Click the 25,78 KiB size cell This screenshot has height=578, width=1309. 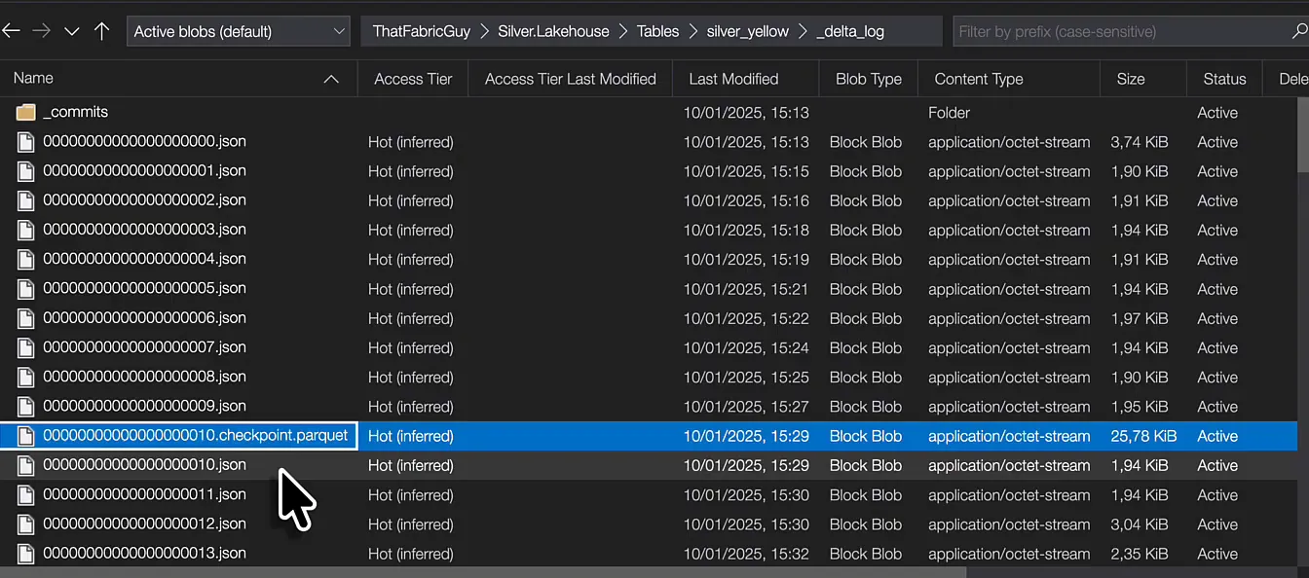1143,436
